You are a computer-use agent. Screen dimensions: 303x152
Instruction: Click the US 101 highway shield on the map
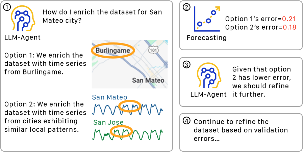click(153, 50)
